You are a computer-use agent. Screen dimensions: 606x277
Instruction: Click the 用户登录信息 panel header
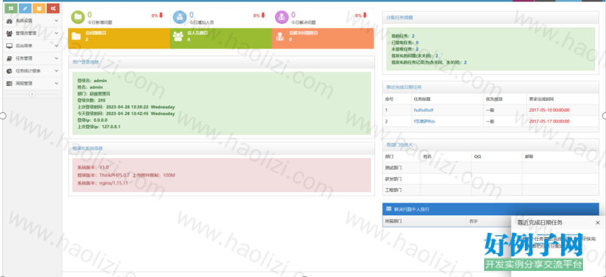[221, 62]
